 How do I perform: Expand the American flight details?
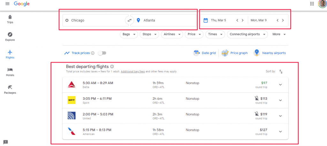280,131
